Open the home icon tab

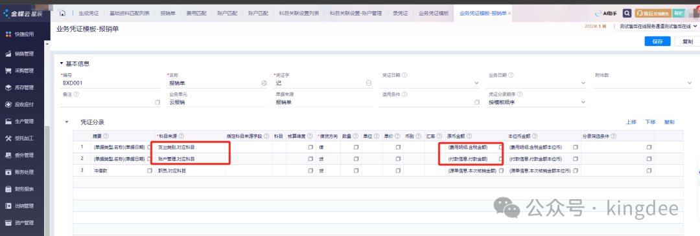pyautogui.click(x=62, y=14)
